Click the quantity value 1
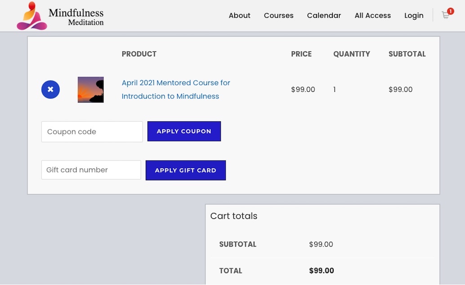 point(334,89)
